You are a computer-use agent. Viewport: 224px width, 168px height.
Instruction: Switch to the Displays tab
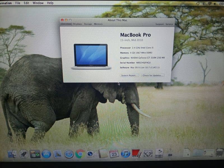(78, 24)
